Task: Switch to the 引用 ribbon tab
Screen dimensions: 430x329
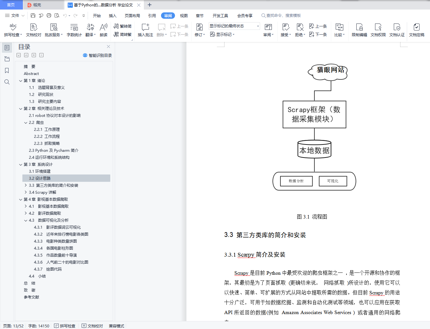Action: click(152, 16)
